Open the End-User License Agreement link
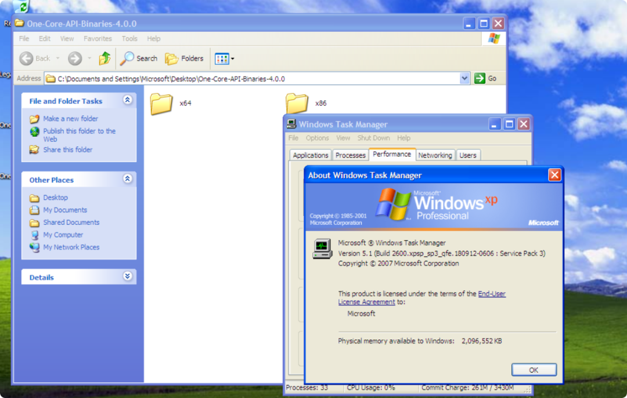This screenshot has width=627, height=398. point(491,294)
